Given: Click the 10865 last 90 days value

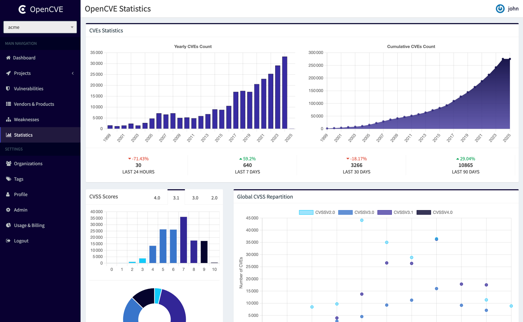Looking at the screenshot, I should click(x=466, y=165).
